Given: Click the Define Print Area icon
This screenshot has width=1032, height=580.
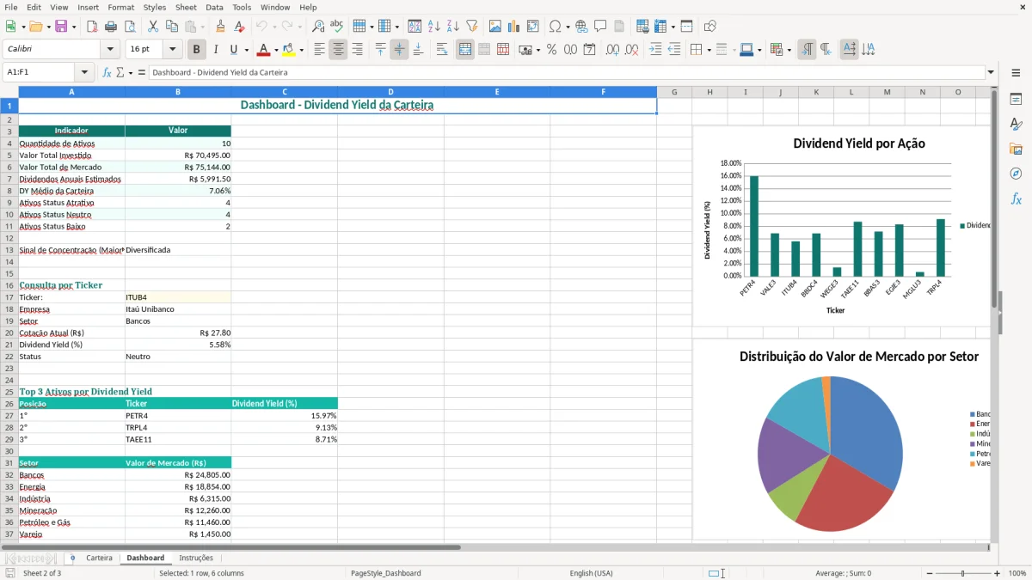Looking at the screenshot, I should (642, 27).
